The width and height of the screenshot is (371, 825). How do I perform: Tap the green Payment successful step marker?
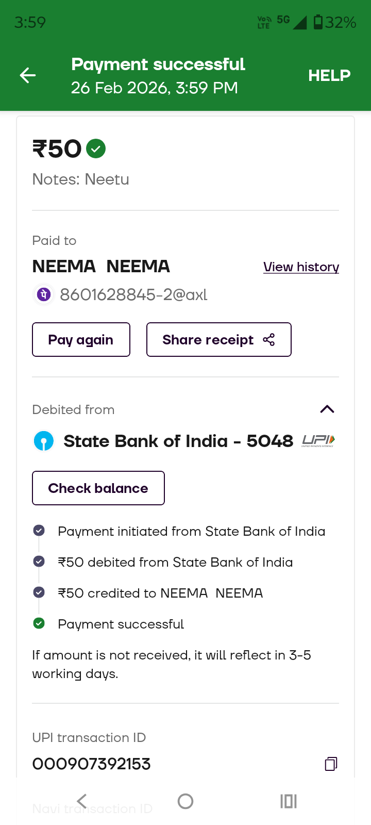[x=39, y=623]
